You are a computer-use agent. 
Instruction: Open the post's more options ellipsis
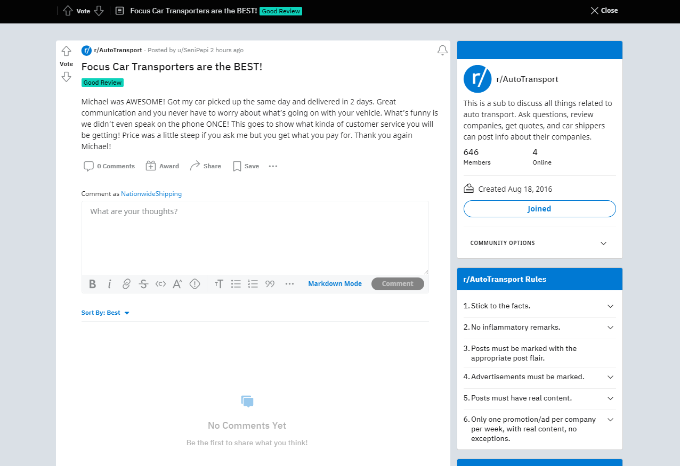click(x=273, y=166)
